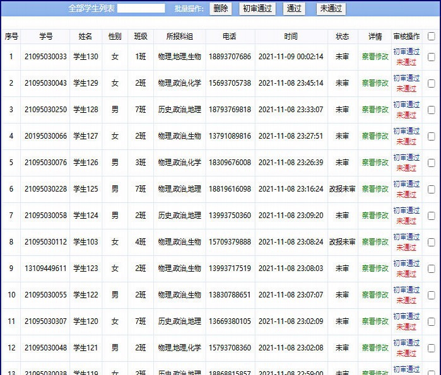
Task: Reject 学生128 with 未通过 link
Action: (406, 115)
